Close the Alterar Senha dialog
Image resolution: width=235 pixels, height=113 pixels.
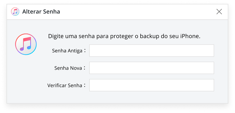click(219, 12)
